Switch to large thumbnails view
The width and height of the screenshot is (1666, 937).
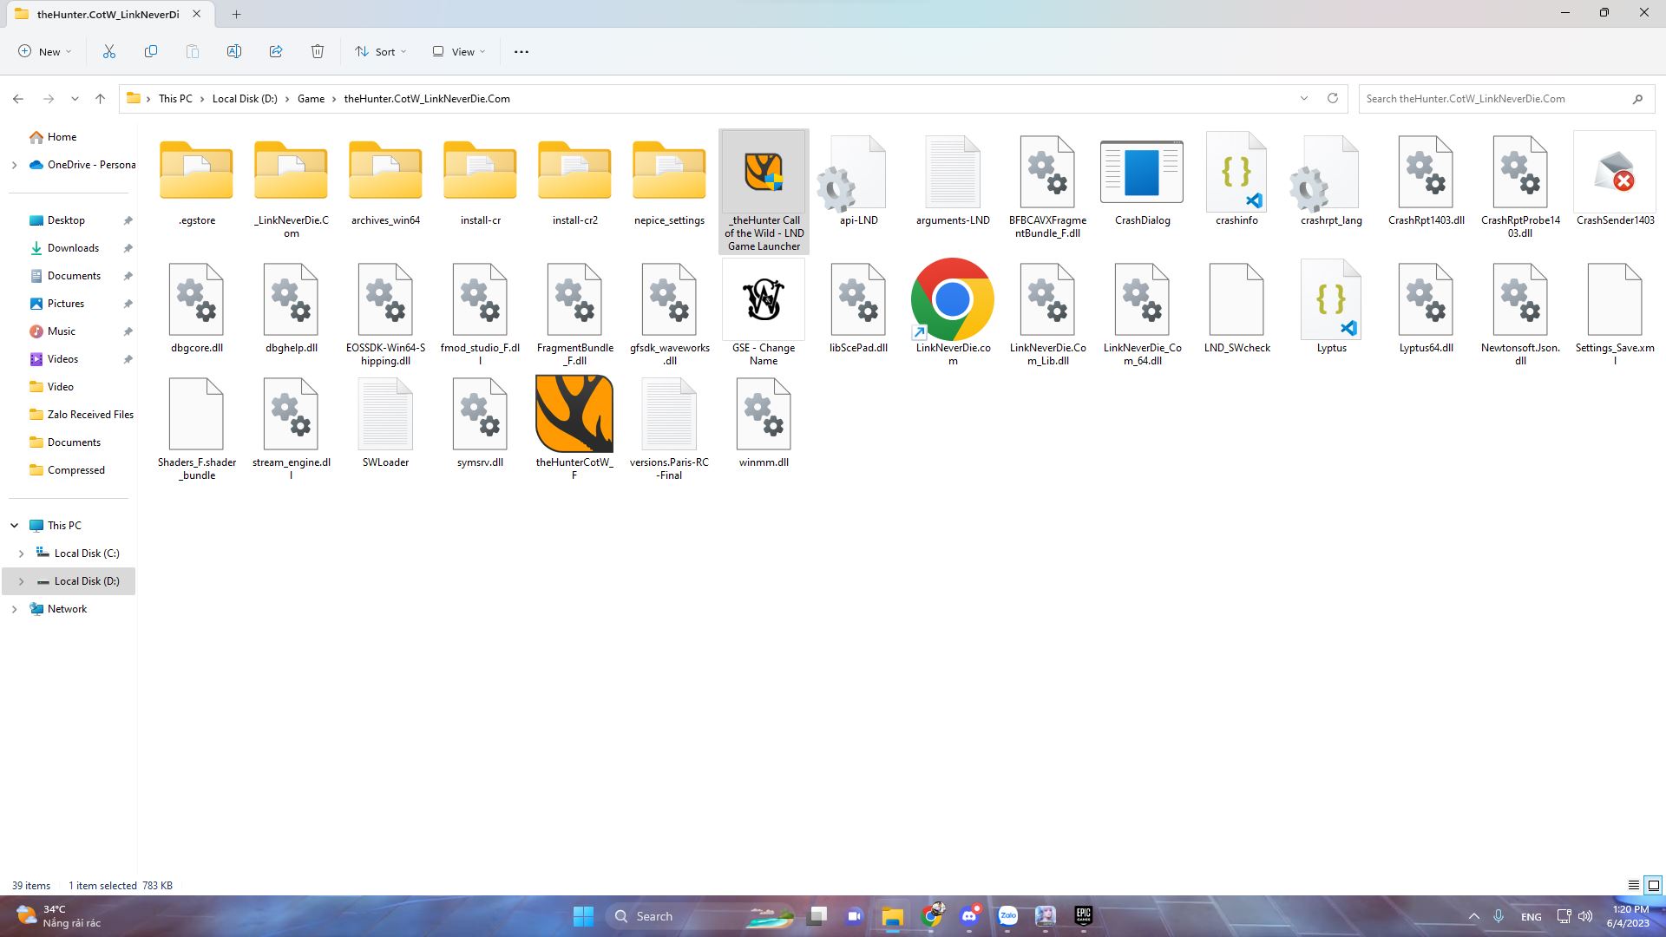tap(1654, 885)
